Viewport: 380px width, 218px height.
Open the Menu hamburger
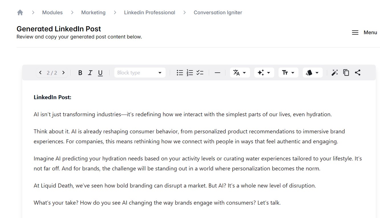355,32
